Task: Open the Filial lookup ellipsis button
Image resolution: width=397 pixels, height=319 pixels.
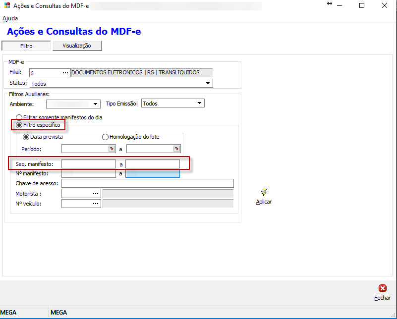Action: pyautogui.click(x=65, y=73)
